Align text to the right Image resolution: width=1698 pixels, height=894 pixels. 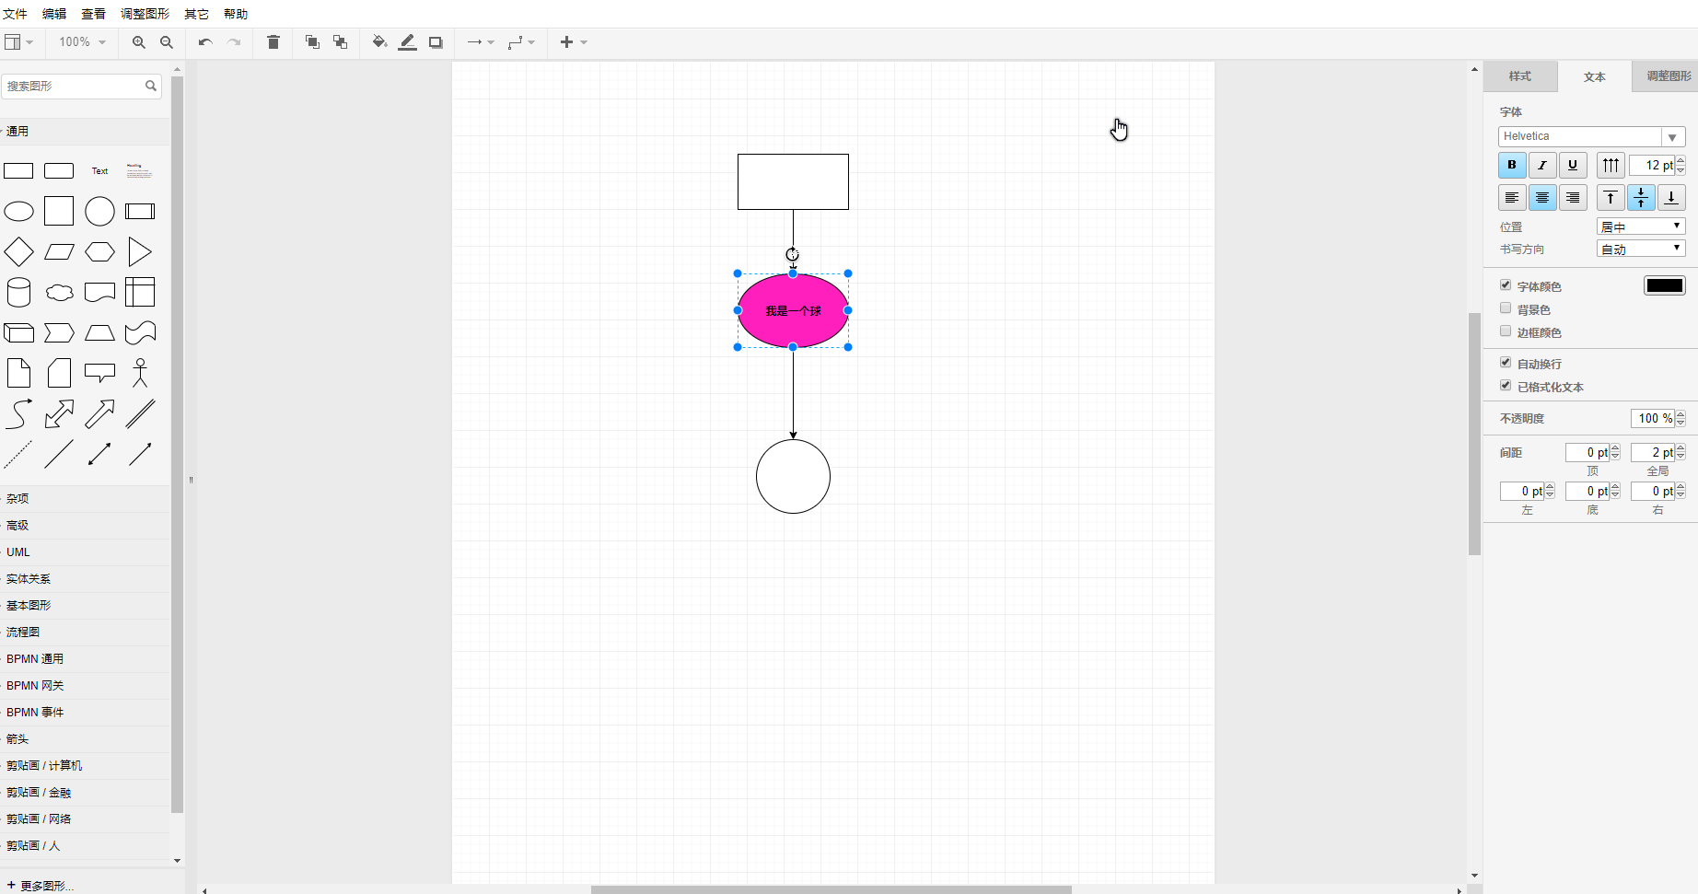tap(1573, 198)
